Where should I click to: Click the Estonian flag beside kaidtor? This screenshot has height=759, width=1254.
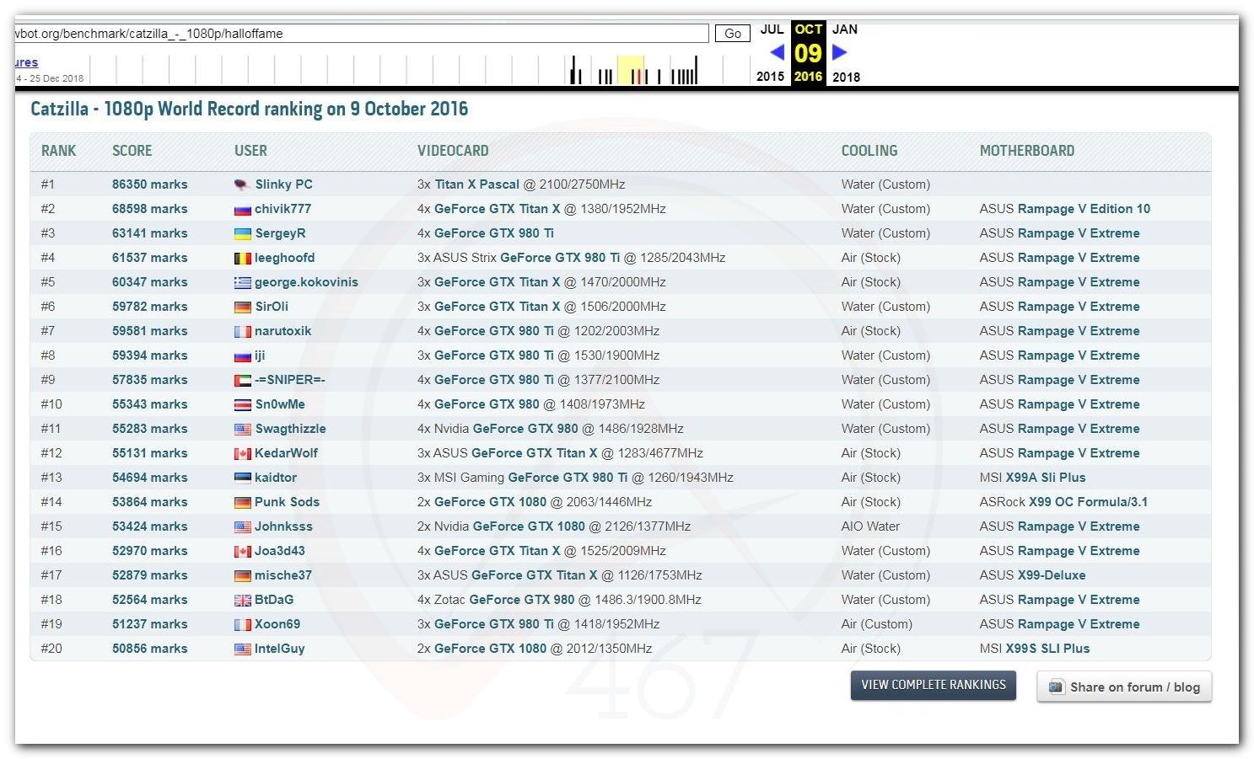(242, 478)
